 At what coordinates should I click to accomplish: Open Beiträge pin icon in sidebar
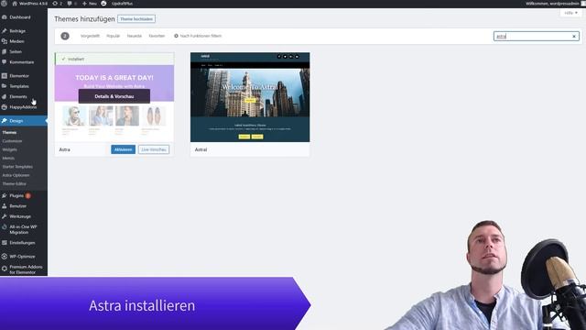tap(4, 30)
